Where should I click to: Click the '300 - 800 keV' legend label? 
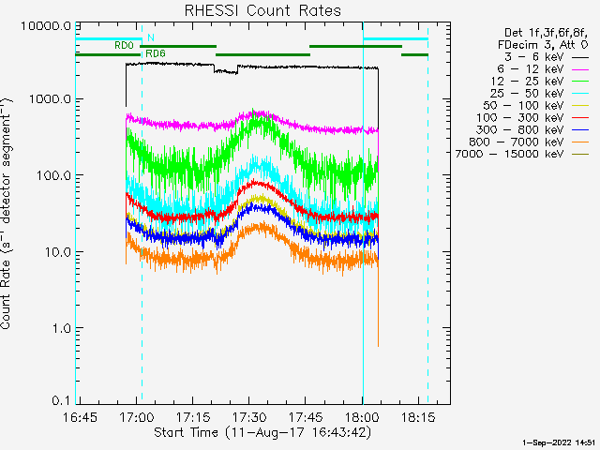pyautogui.click(x=519, y=129)
